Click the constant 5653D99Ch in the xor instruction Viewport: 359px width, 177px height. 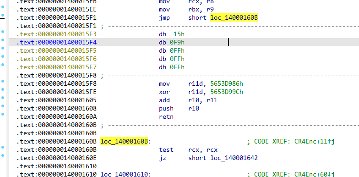coord(227,92)
